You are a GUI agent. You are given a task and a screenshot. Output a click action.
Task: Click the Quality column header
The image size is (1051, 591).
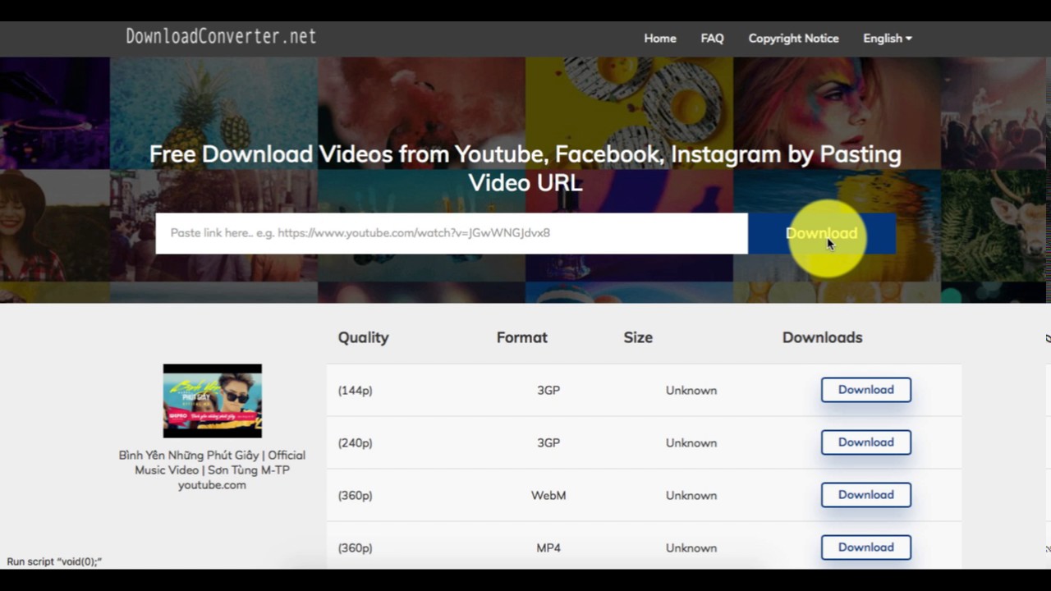[x=363, y=337]
